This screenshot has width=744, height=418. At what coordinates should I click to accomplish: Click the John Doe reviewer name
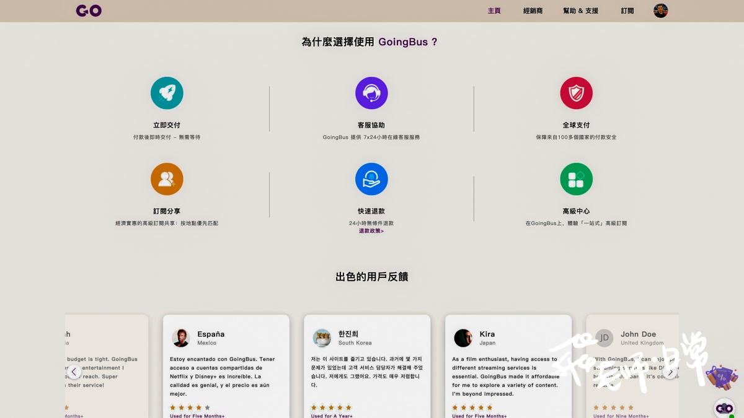[638, 334]
